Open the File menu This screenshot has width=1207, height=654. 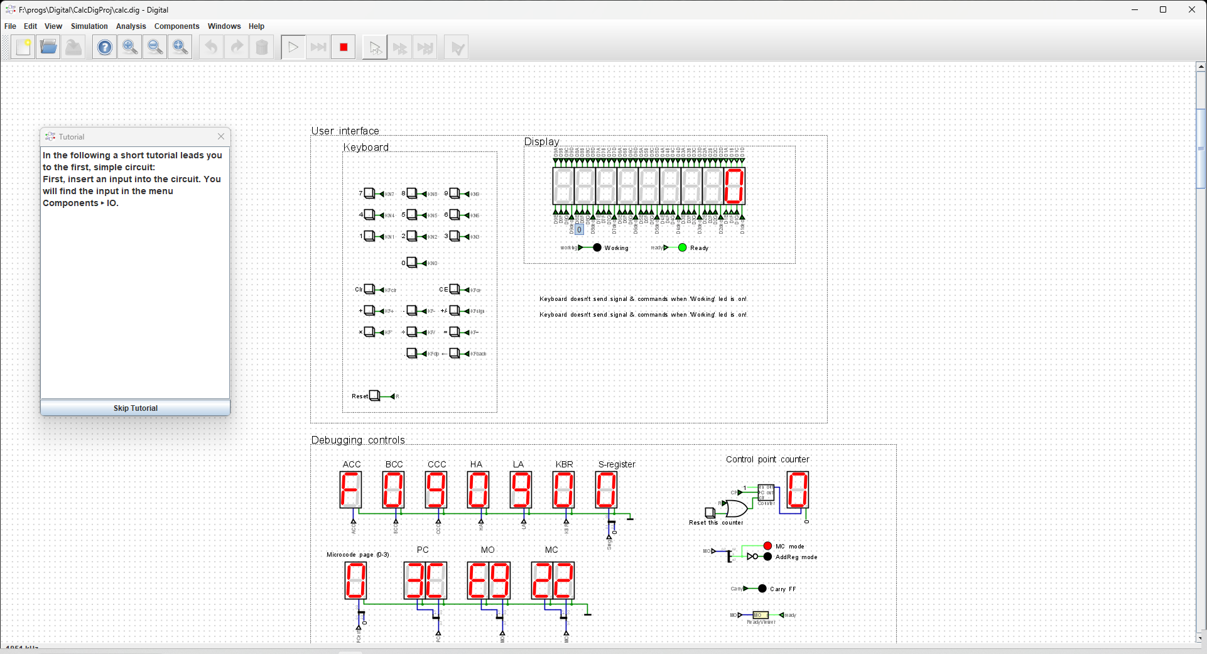point(10,26)
